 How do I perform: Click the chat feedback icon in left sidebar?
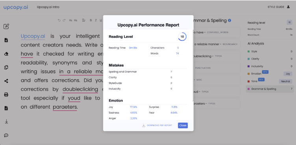6,136
